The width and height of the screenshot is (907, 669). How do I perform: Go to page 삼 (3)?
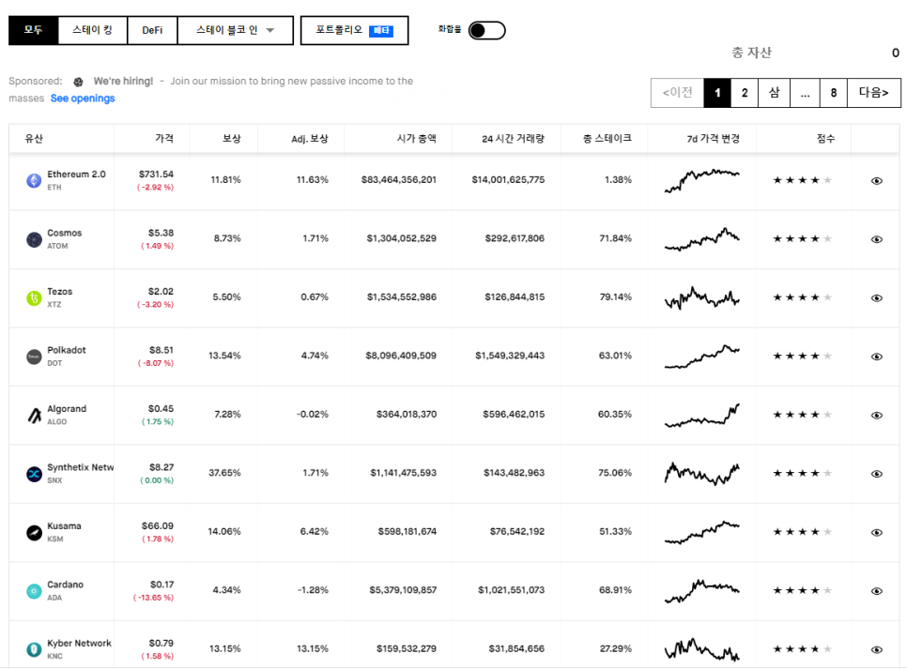tap(774, 93)
